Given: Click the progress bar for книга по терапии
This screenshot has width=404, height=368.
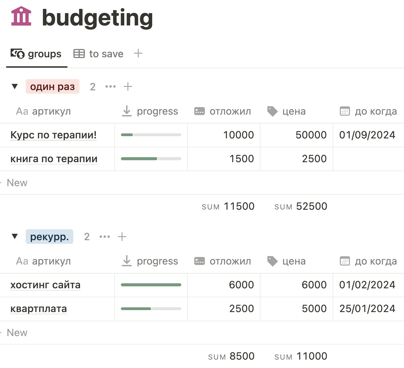Looking at the screenshot, I should (151, 159).
